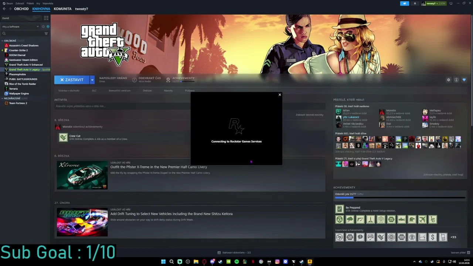Open the Přátelé menu
The width and height of the screenshot is (473, 266).
pos(30,3)
